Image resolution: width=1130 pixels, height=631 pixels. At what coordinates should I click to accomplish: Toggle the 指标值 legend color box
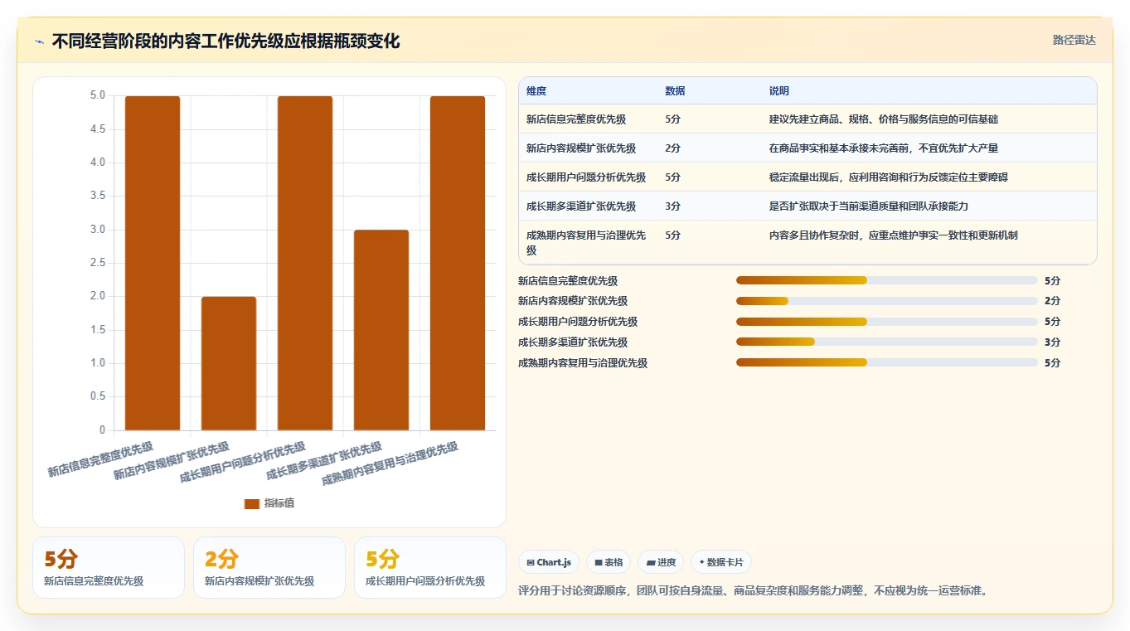click(x=252, y=504)
